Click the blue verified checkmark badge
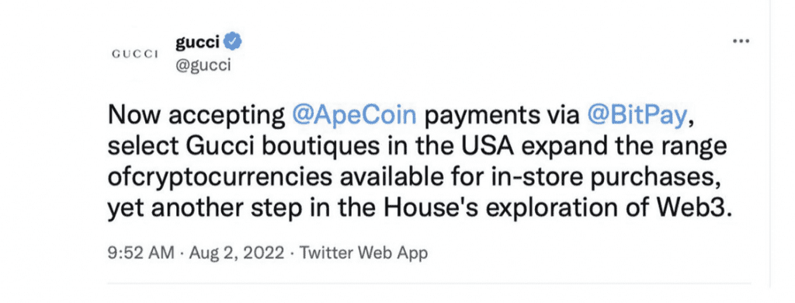The height and width of the screenshot is (303, 795). (x=233, y=43)
